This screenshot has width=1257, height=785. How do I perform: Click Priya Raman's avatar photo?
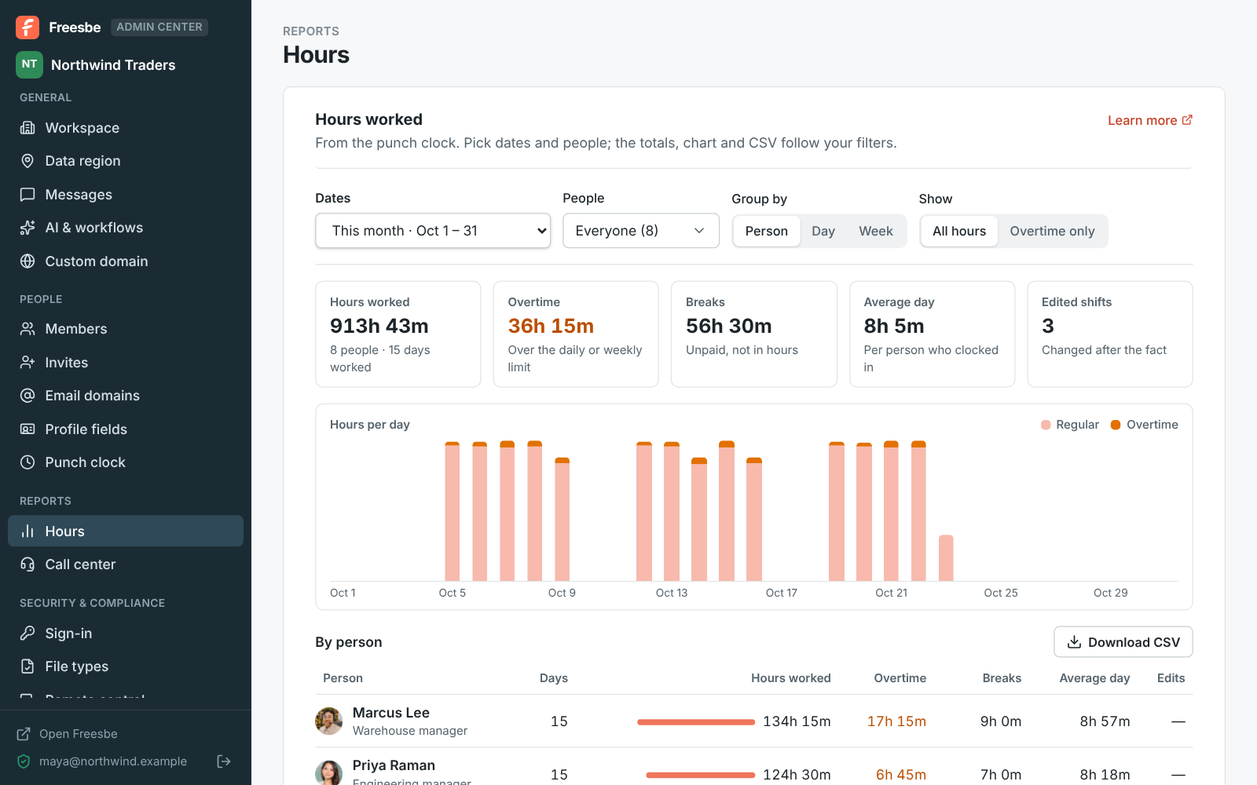[x=328, y=773]
